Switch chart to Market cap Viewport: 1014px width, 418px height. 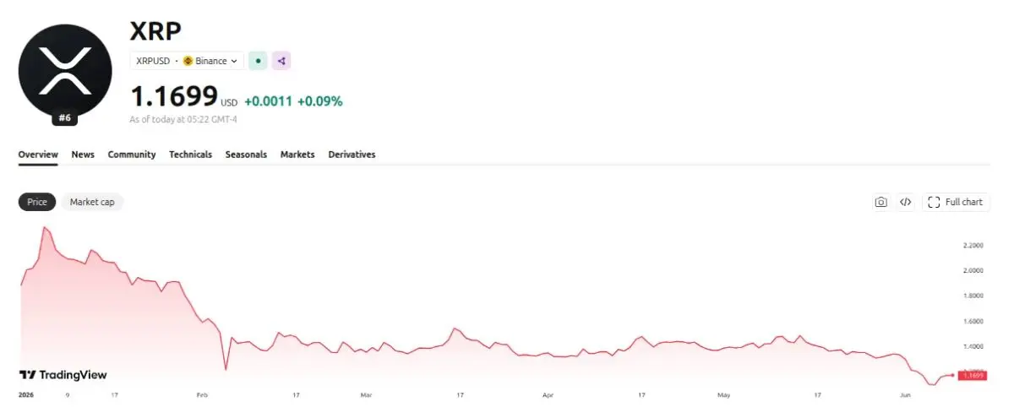pyautogui.click(x=92, y=202)
